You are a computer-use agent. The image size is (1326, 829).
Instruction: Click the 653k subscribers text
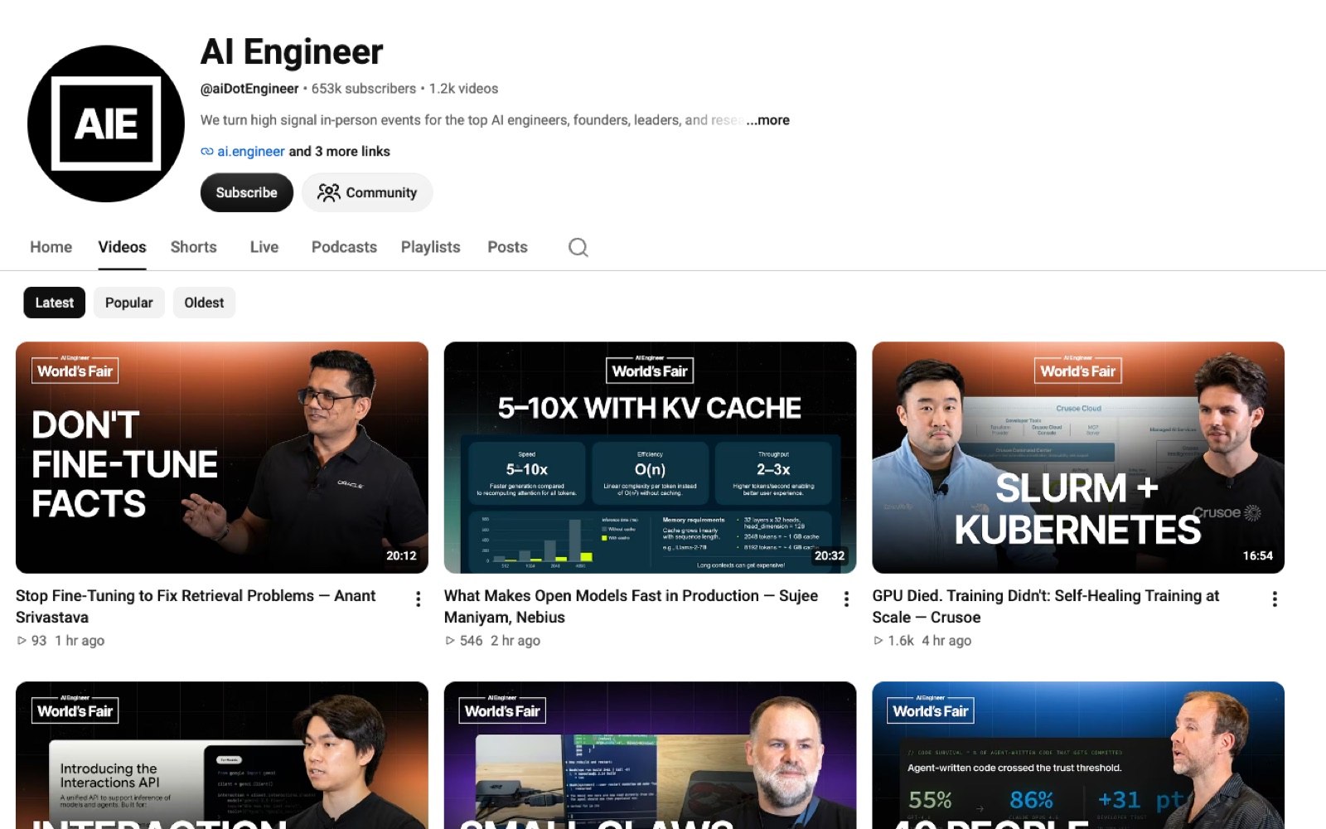click(364, 89)
